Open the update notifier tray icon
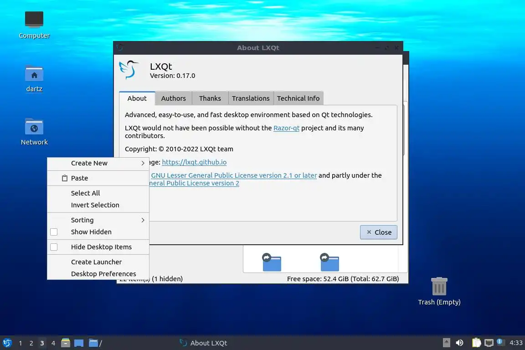 tap(499, 342)
